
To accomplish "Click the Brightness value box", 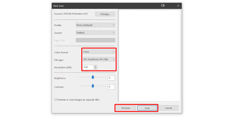I will (111, 78).
